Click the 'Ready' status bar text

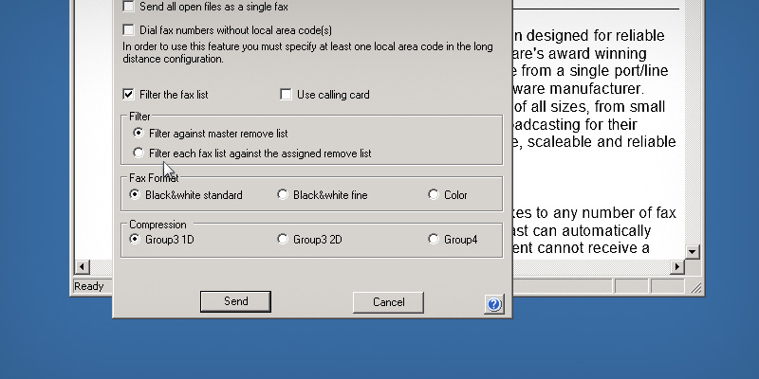coord(89,286)
